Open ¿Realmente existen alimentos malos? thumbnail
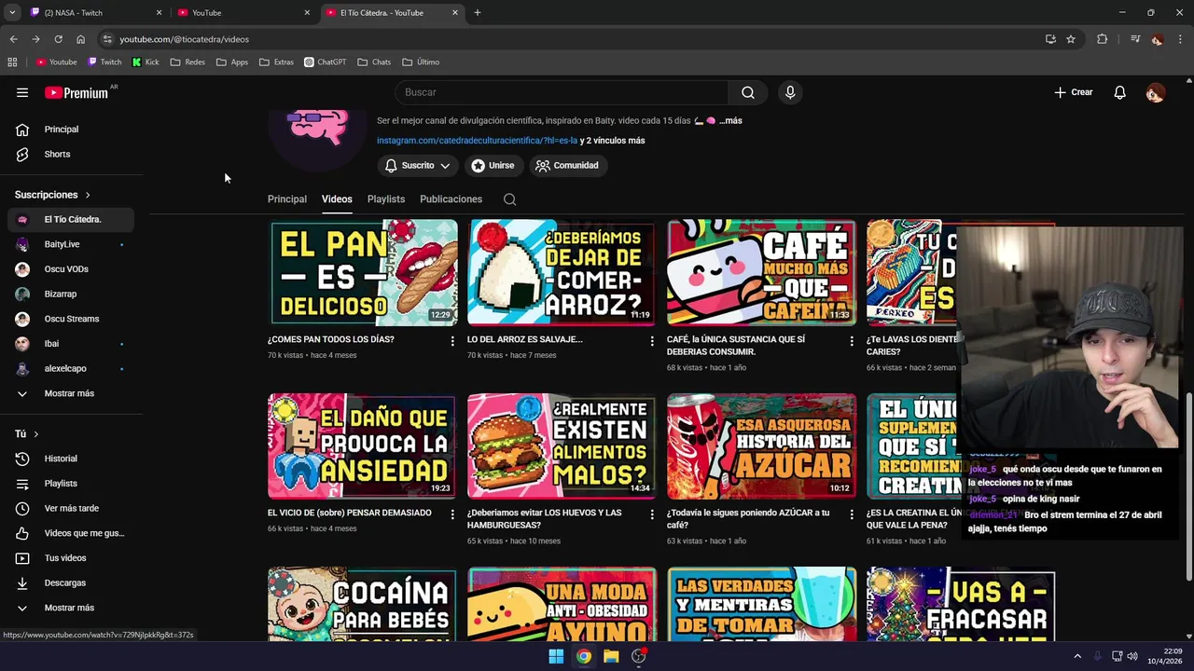The height and width of the screenshot is (671, 1194). (562, 446)
